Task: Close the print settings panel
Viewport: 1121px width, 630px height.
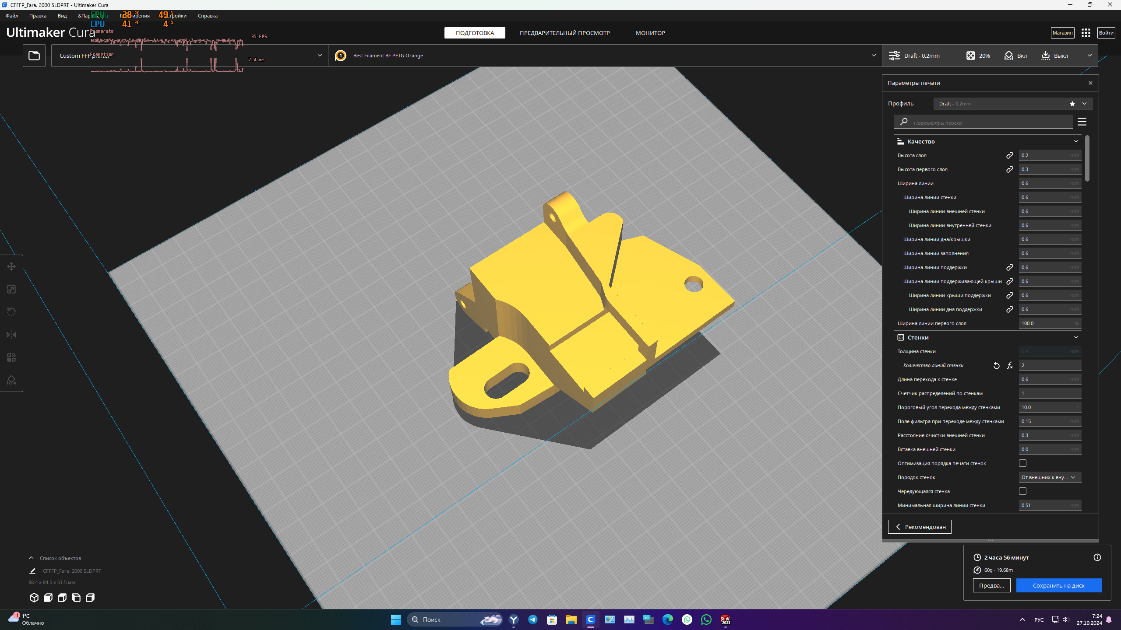Action: tap(1090, 83)
